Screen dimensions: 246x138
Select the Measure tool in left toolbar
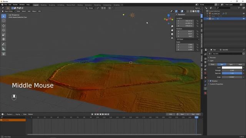pos(3,49)
